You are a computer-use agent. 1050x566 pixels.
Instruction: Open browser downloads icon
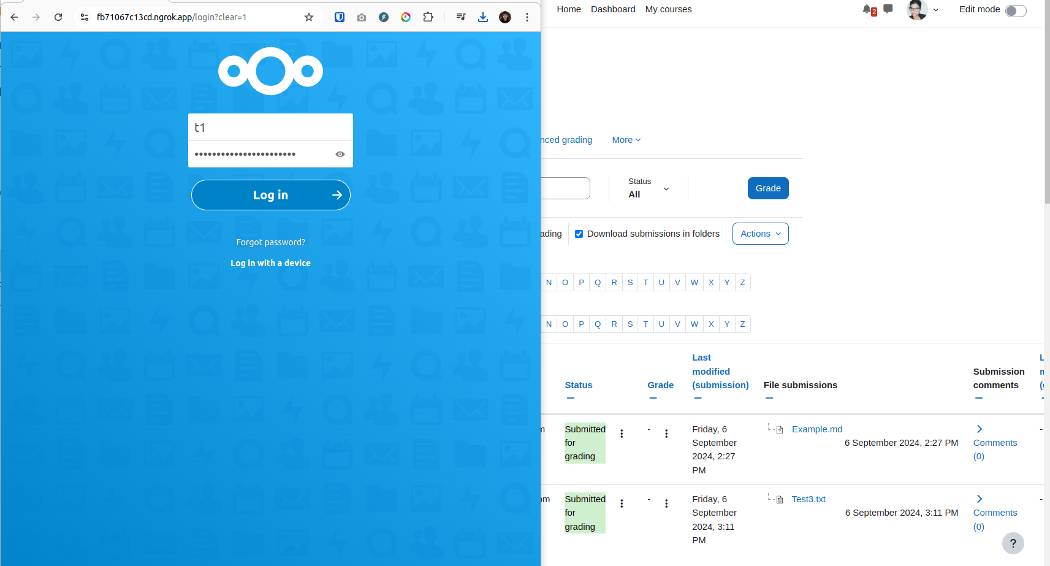coord(483,17)
